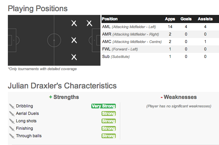Click the Position column header

[x=110, y=19]
